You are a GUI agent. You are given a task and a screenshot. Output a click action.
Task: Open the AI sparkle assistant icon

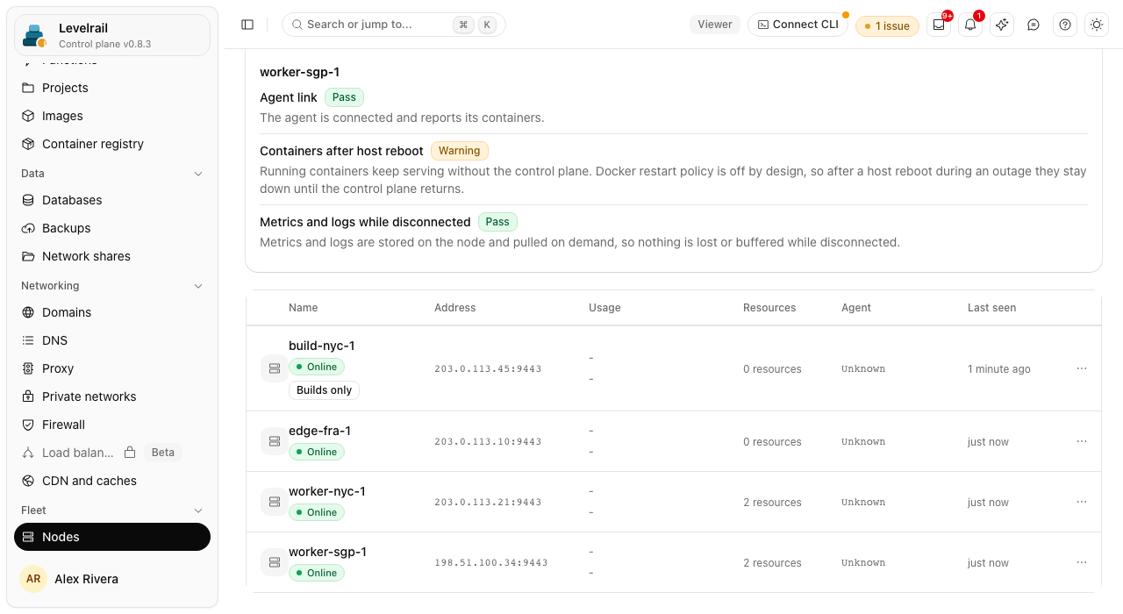tap(1002, 25)
